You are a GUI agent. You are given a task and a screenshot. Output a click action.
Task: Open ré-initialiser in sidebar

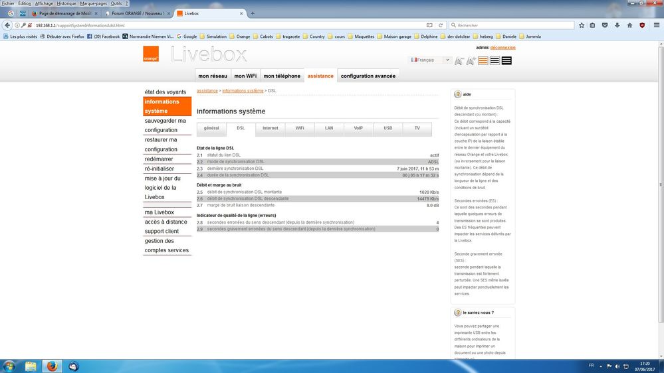point(160,169)
